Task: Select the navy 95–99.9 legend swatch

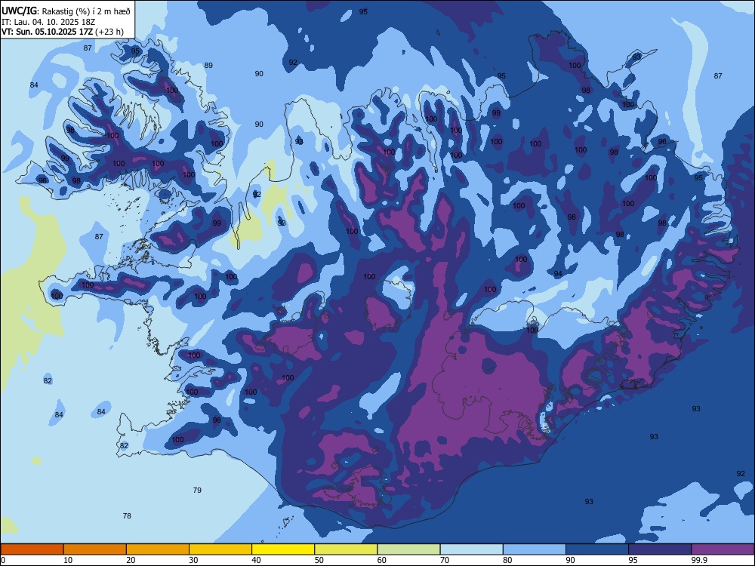Action: 660,549
